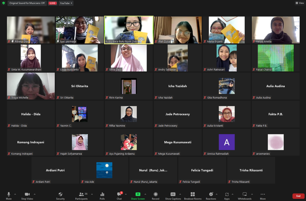Viewport: 306px width, 201px height.
Task: Expand the YouTube live stream dropdown
Action: point(66,3)
